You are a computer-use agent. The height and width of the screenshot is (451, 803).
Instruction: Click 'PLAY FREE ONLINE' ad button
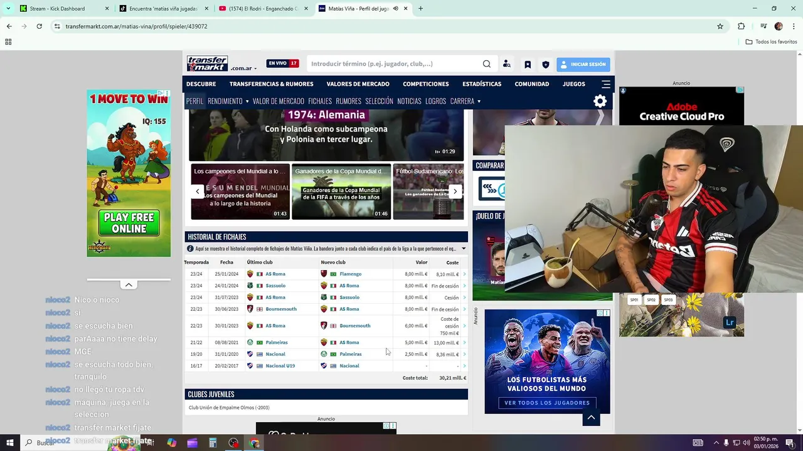pyautogui.click(x=129, y=222)
